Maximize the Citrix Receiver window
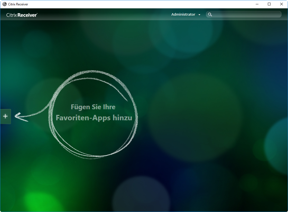This screenshot has width=288, height=212. [269, 4]
